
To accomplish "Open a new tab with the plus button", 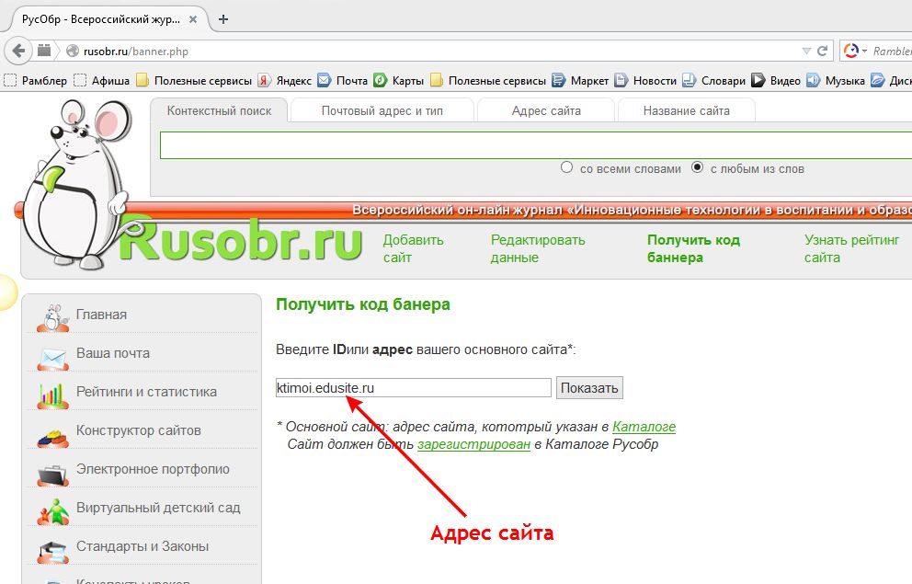I will (223, 18).
